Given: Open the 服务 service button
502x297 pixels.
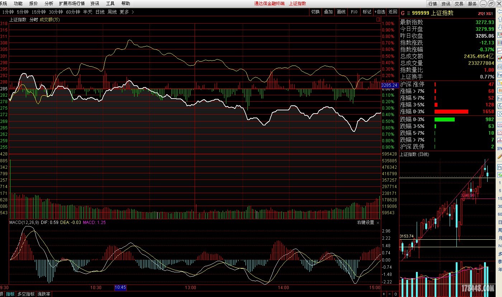Looking at the screenshot, I should tap(472, 4).
